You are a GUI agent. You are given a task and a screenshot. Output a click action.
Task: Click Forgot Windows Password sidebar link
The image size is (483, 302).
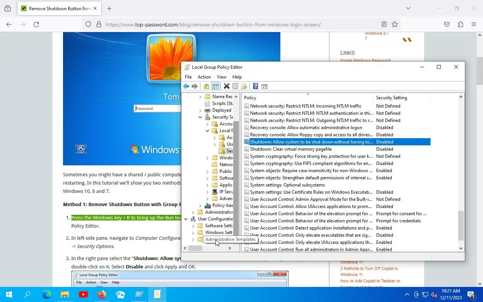[365, 60]
